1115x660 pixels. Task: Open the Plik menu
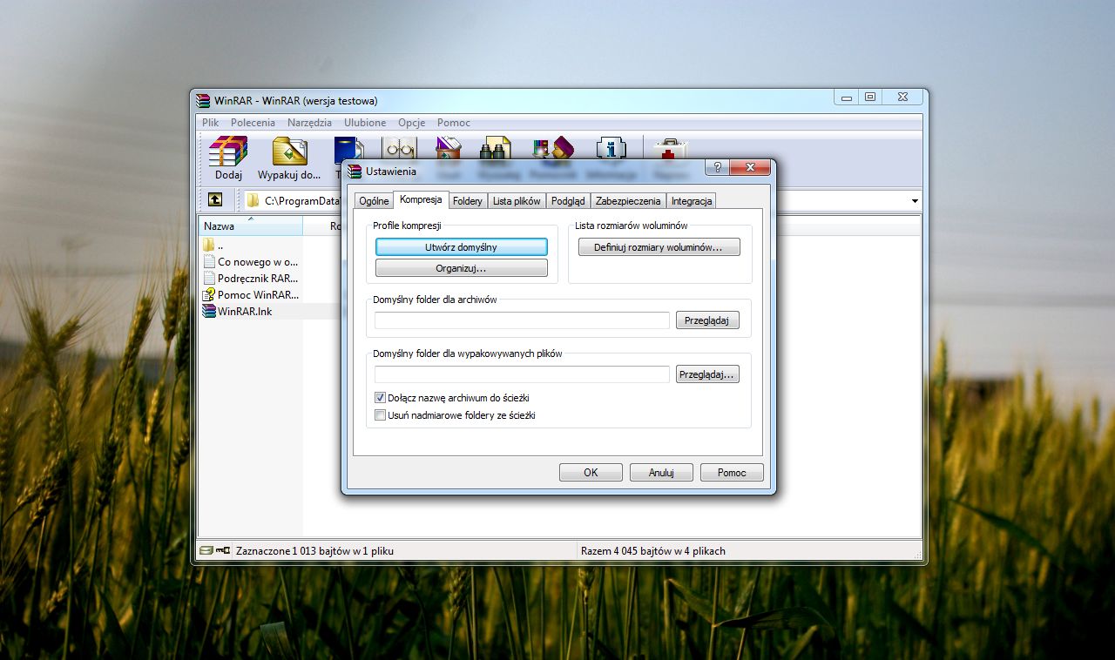click(210, 123)
